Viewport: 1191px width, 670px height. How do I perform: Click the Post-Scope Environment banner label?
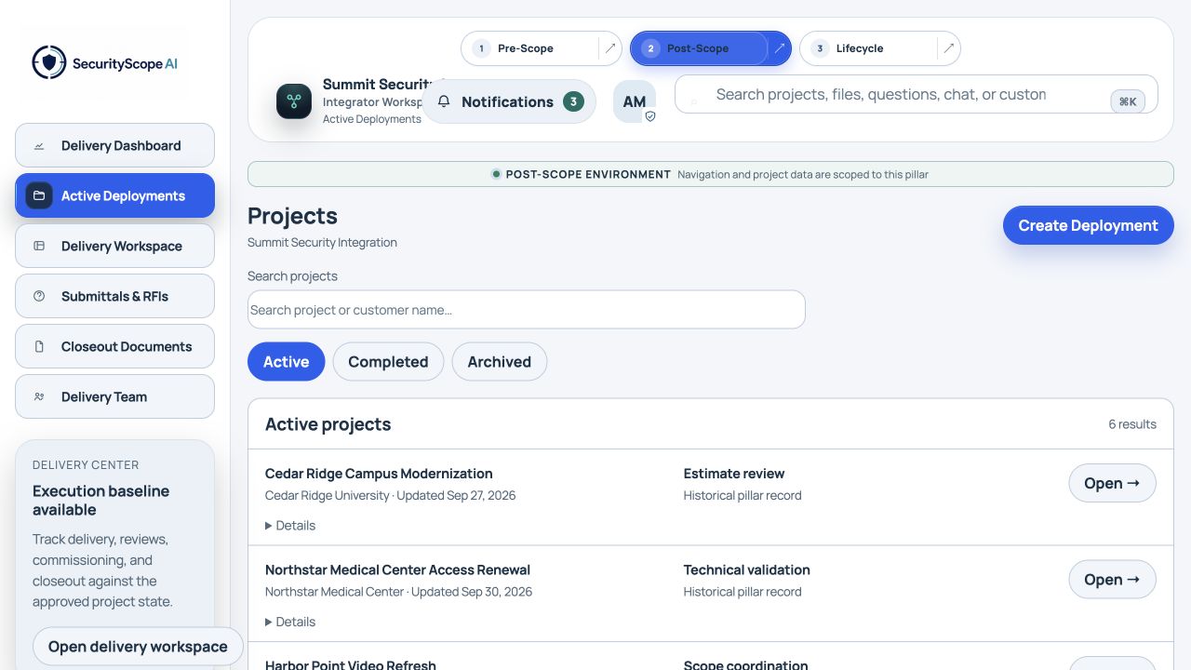pos(588,174)
